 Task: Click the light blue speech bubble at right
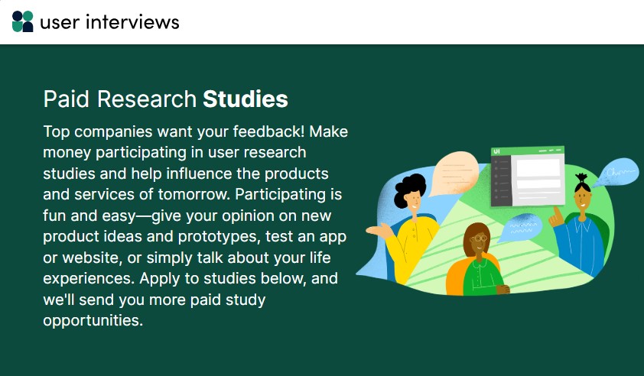pyautogui.click(x=616, y=173)
